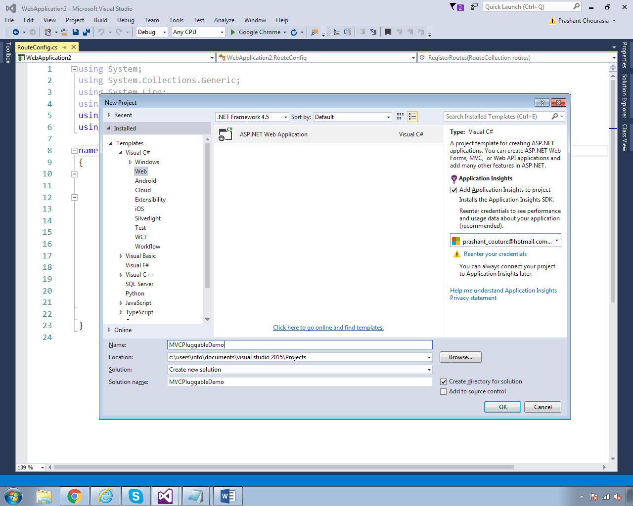The image size is (633, 506).
Task: Open the Build menu
Action: click(100, 20)
